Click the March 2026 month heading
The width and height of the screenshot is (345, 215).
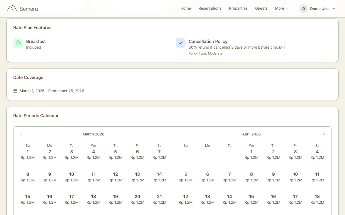(94, 134)
